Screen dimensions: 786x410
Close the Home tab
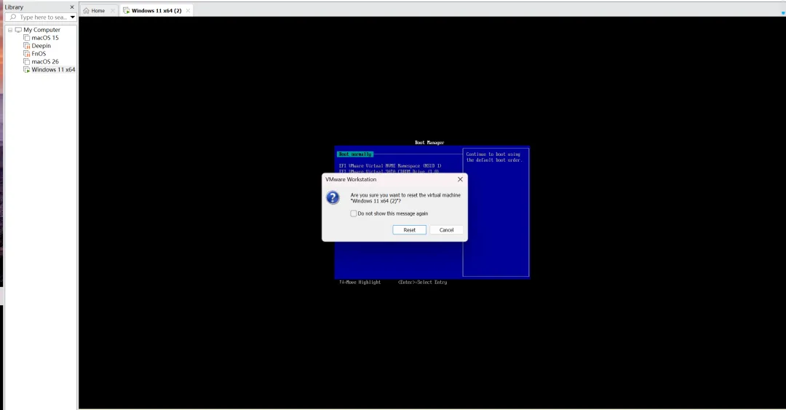coord(112,10)
